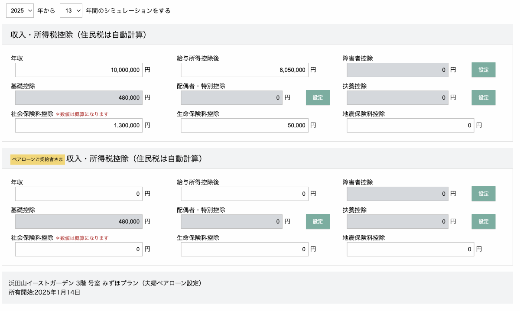520x311 pixels.
Task: Open the 13 years simulation period dropdown
Action: coord(71,10)
